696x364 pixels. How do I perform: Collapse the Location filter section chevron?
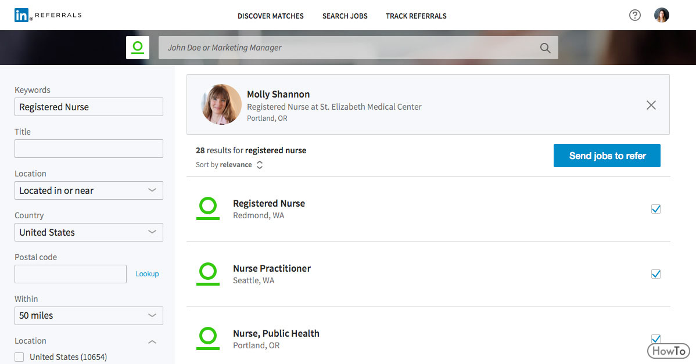152,342
